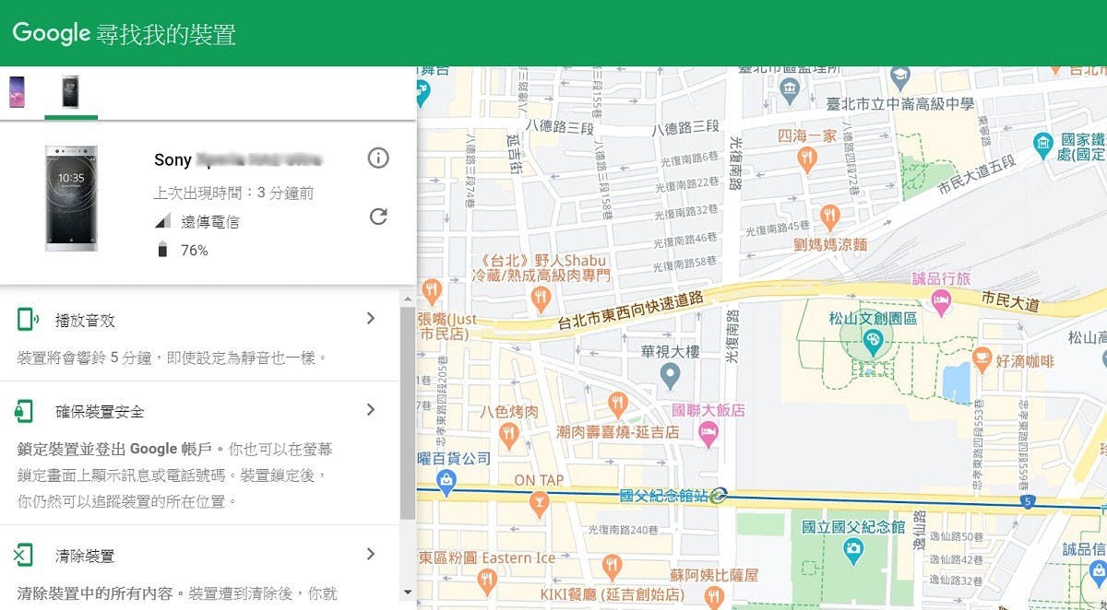Click the play sound phone icon

point(27,320)
